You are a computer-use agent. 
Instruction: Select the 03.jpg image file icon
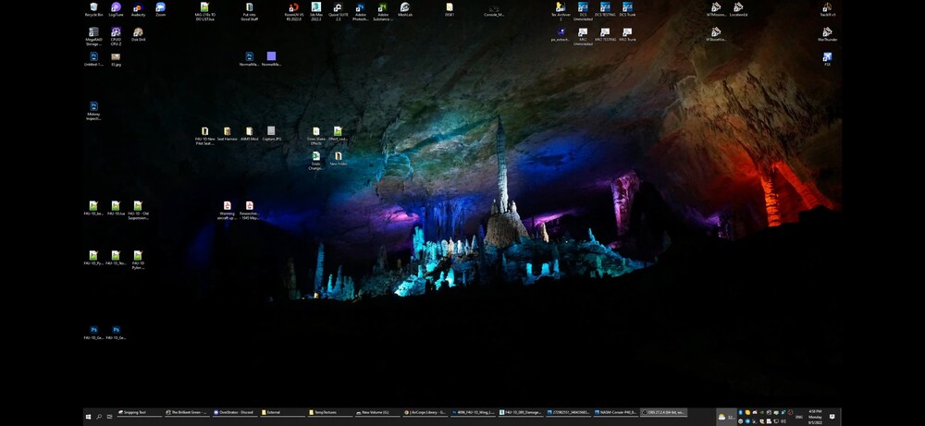pyautogui.click(x=116, y=59)
